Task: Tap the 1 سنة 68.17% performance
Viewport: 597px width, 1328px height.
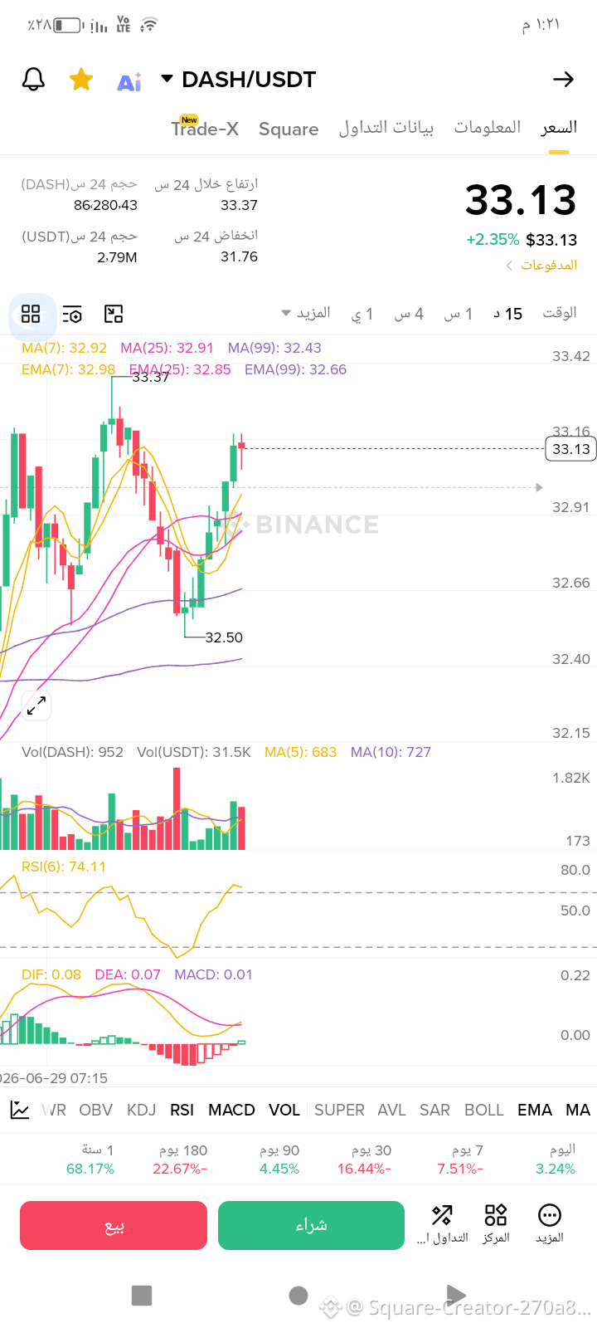Action: coord(90,1160)
